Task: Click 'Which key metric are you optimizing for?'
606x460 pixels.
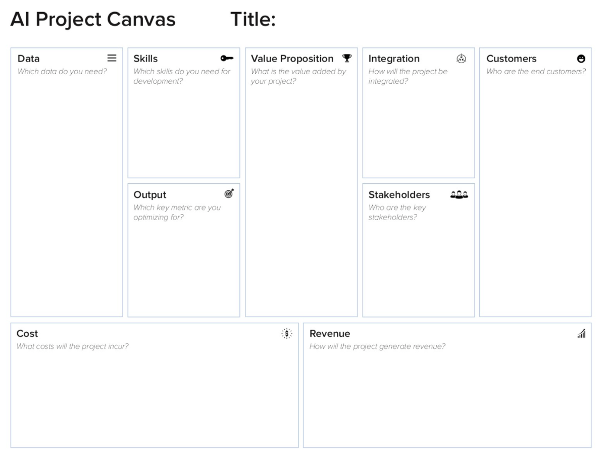Action: pos(177,213)
